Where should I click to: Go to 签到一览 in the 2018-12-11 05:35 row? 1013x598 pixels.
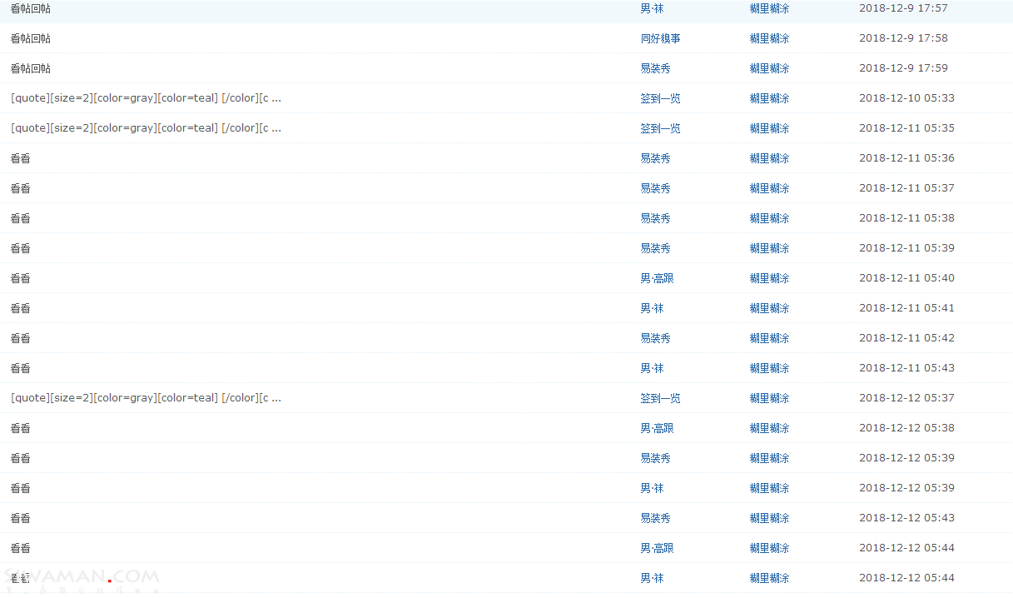tap(659, 128)
